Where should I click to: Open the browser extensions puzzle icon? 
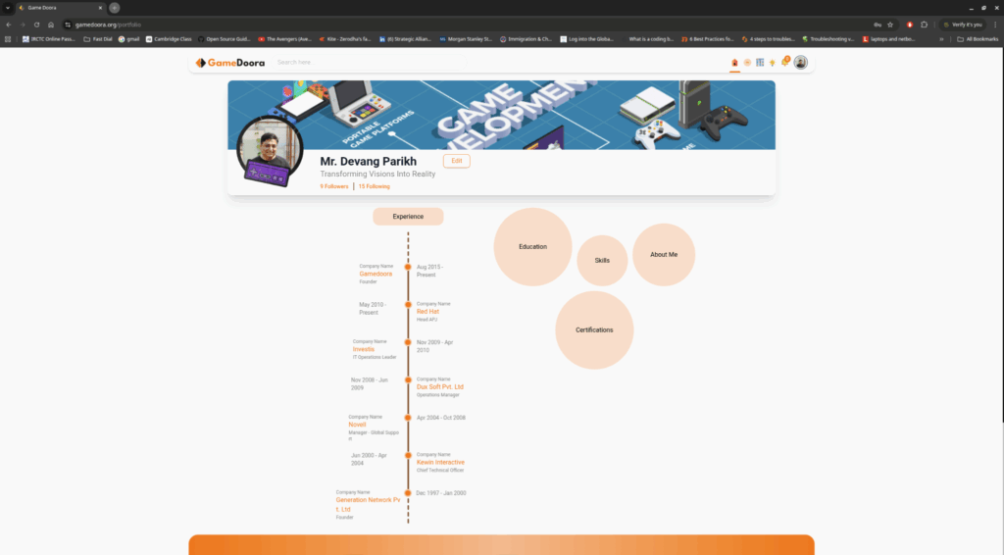click(x=924, y=25)
